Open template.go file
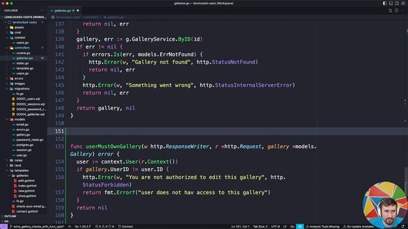The image size is (408, 229). click(25, 68)
